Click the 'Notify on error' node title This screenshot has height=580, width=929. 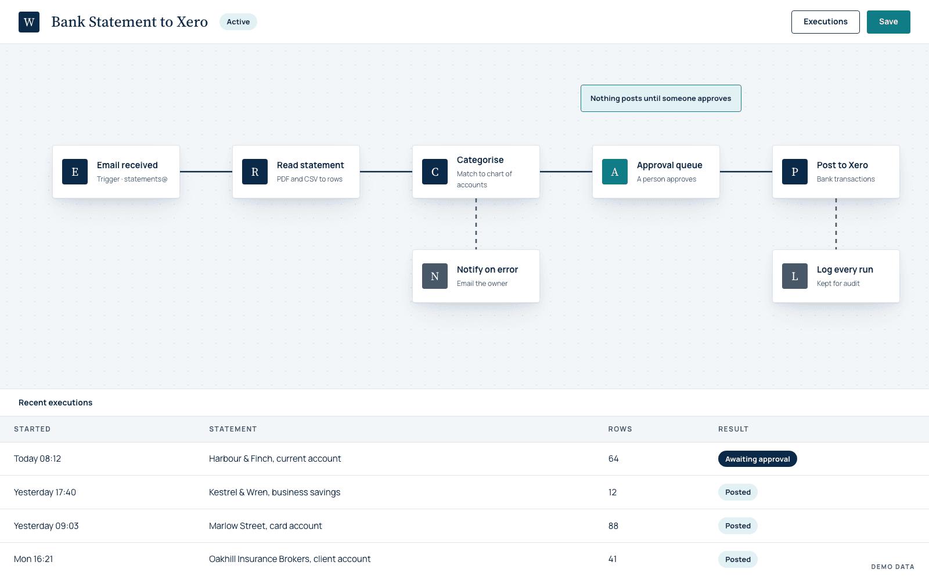pos(487,270)
